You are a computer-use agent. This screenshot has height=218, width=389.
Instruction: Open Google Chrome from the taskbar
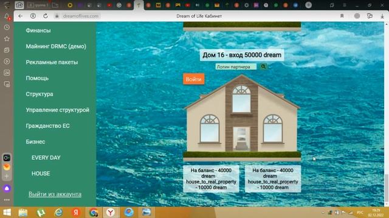click(94, 213)
